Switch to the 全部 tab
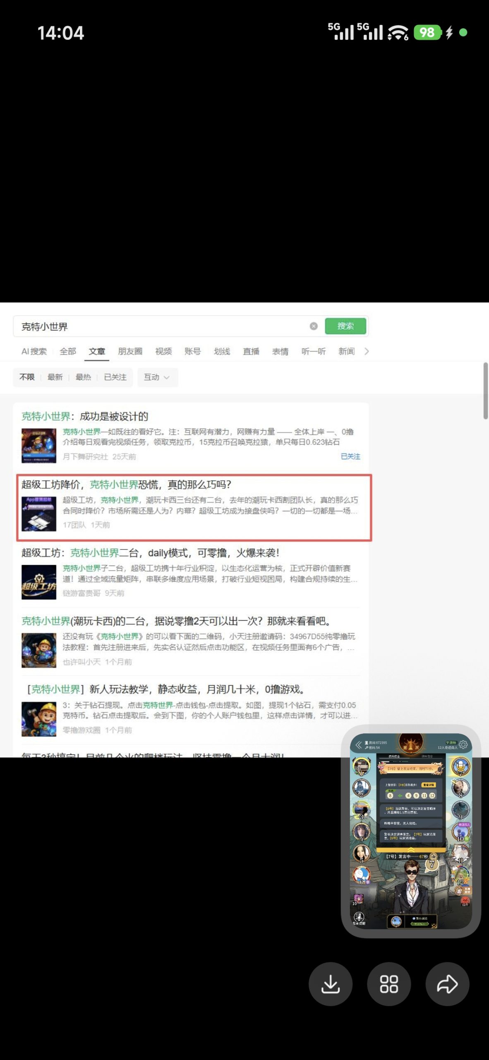Viewport: 489px width, 1060px height. click(x=68, y=352)
